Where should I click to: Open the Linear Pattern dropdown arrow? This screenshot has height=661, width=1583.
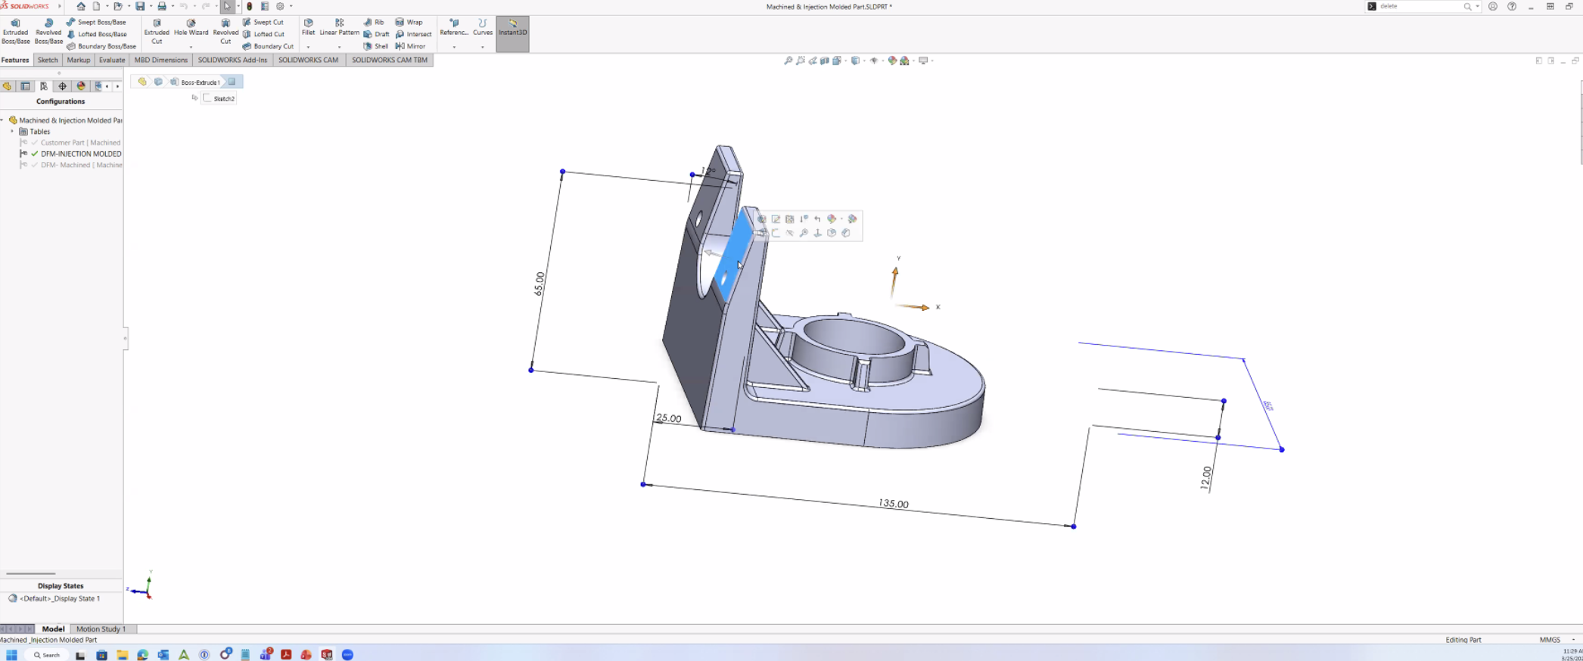[x=339, y=47]
